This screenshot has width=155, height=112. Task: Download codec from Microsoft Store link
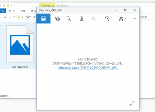pos(88,68)
